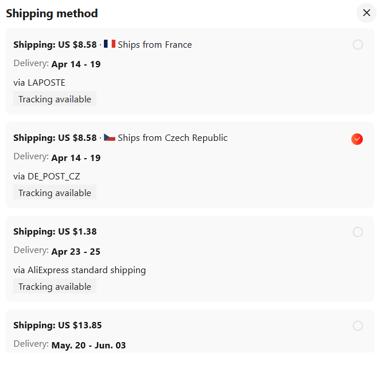The image size is (380, 372).
Task: Click Tracking available tag under LAPOSTE
Action: tap(55, 98)
